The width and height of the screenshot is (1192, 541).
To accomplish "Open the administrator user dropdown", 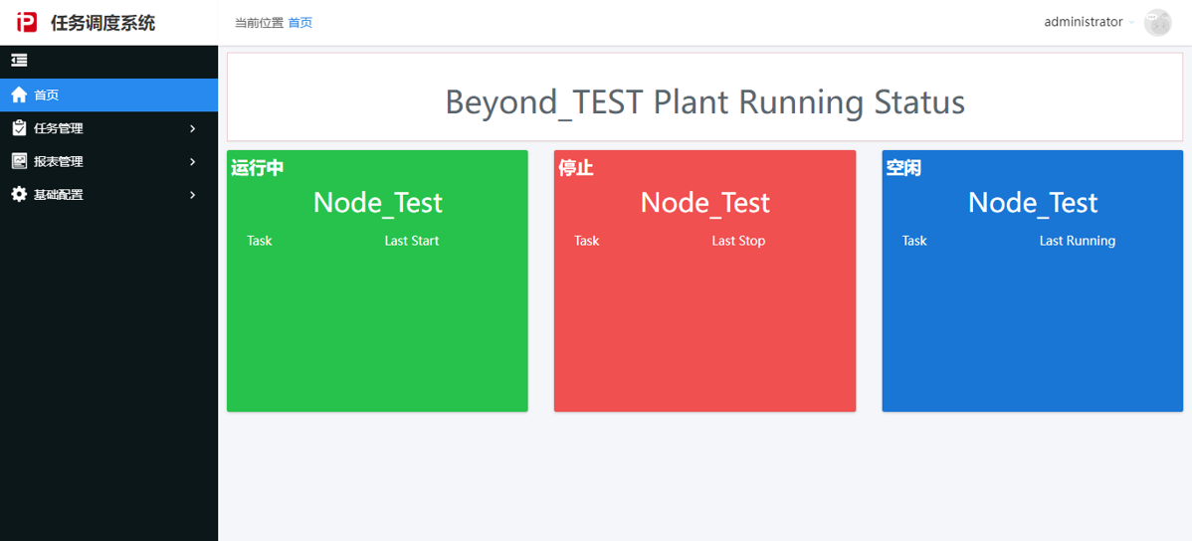I will pos(1090,22).
